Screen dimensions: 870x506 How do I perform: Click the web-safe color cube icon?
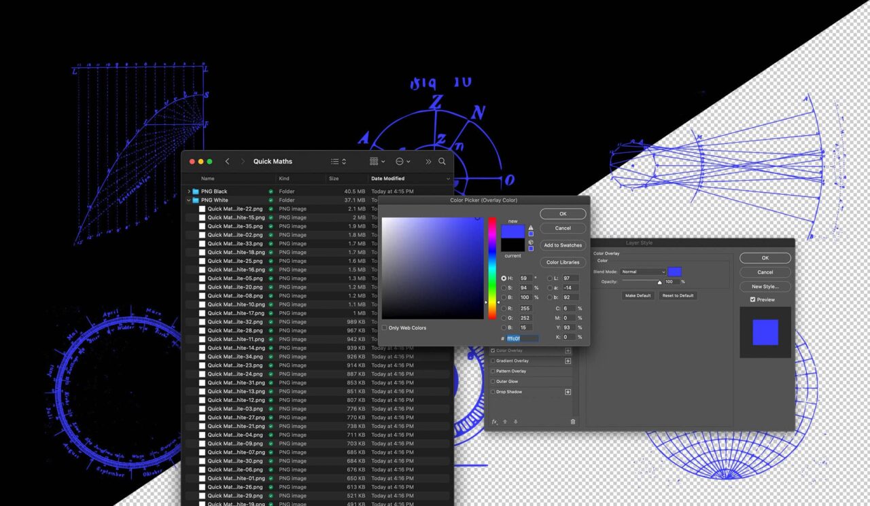pyautogui.click(x=530, y=242)
